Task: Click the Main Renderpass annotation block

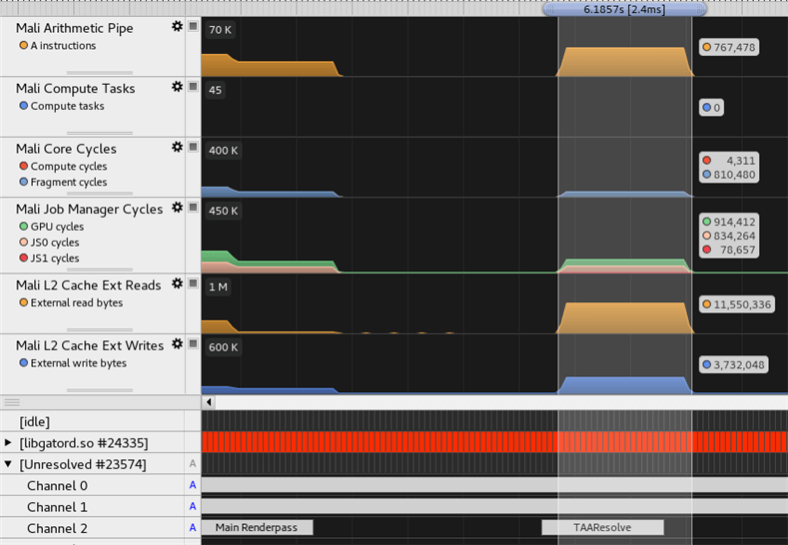Action: [257, 527]
